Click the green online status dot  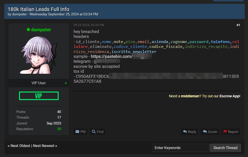[x=66, y=83]
